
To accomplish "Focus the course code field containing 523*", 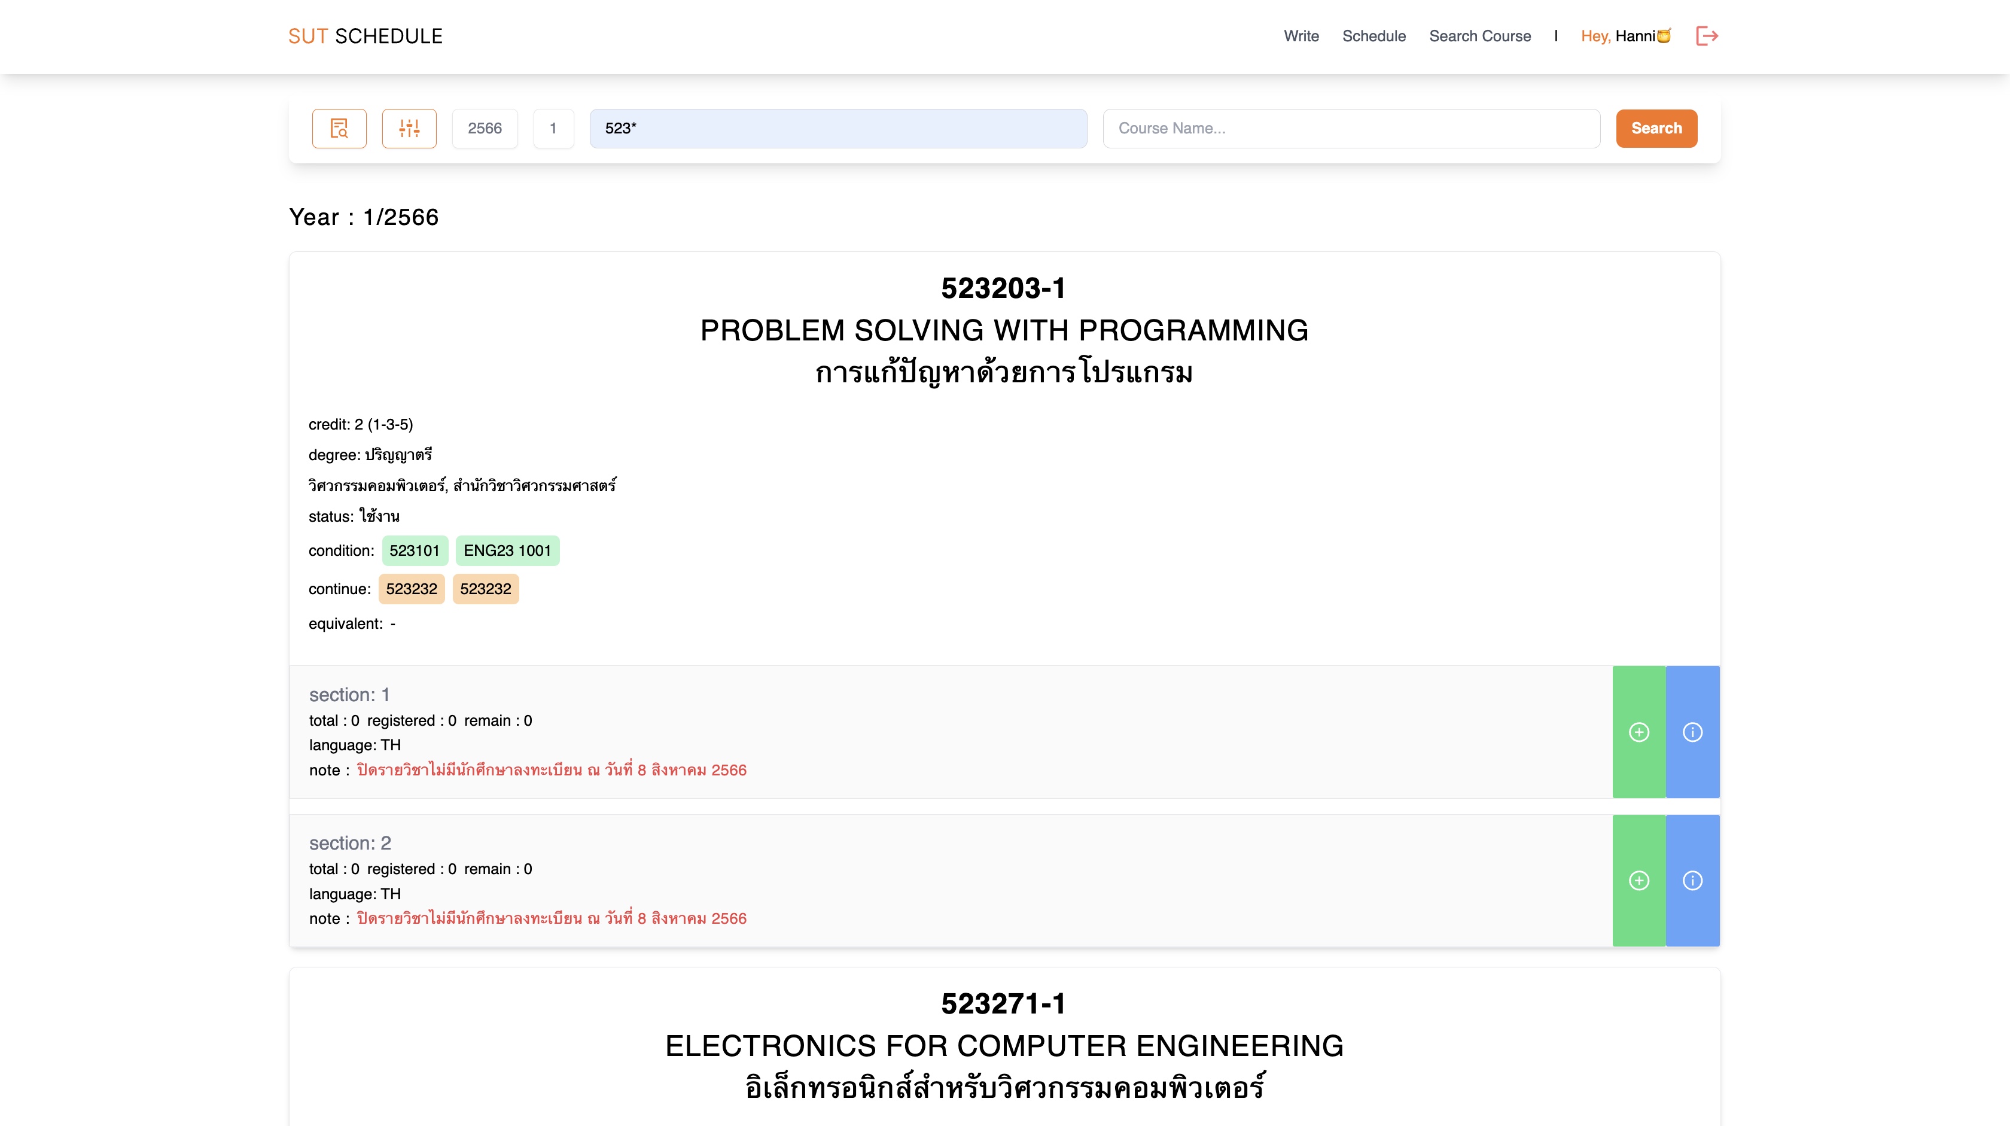I will (x=838, y=129).
